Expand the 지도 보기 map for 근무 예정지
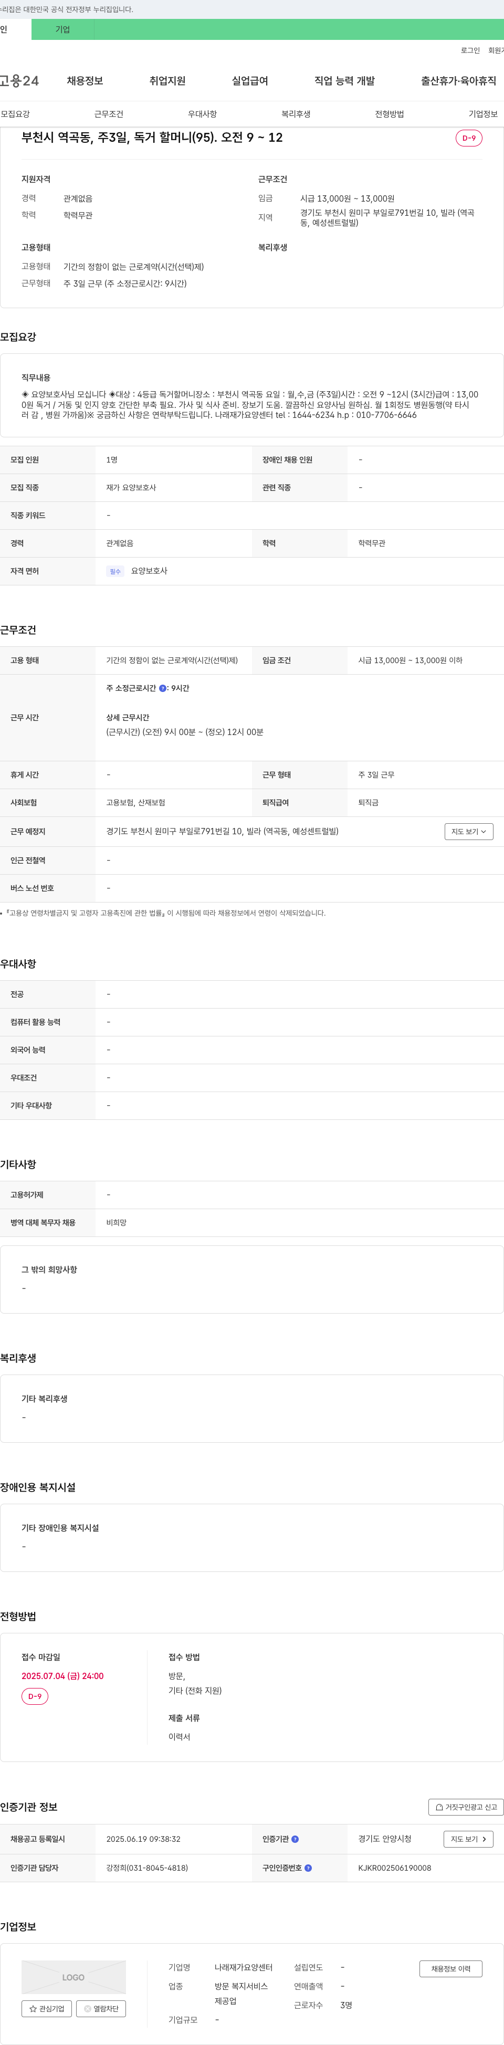This screenshot has height=2045, width=504. pyautogui.click(x=469, y=831)
